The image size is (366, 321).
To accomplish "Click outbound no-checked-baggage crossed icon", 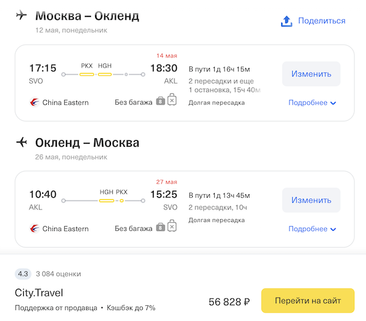I will pos(172,100).
